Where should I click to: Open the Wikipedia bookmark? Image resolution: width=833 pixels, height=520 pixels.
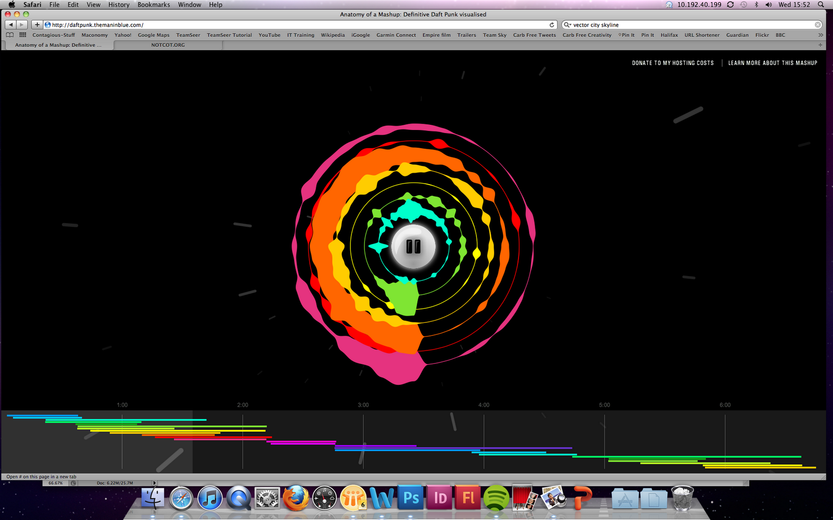[333, 35]
